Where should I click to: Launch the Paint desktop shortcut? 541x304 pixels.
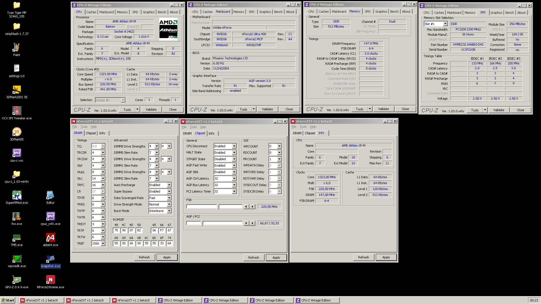click(x=17, y=50)
